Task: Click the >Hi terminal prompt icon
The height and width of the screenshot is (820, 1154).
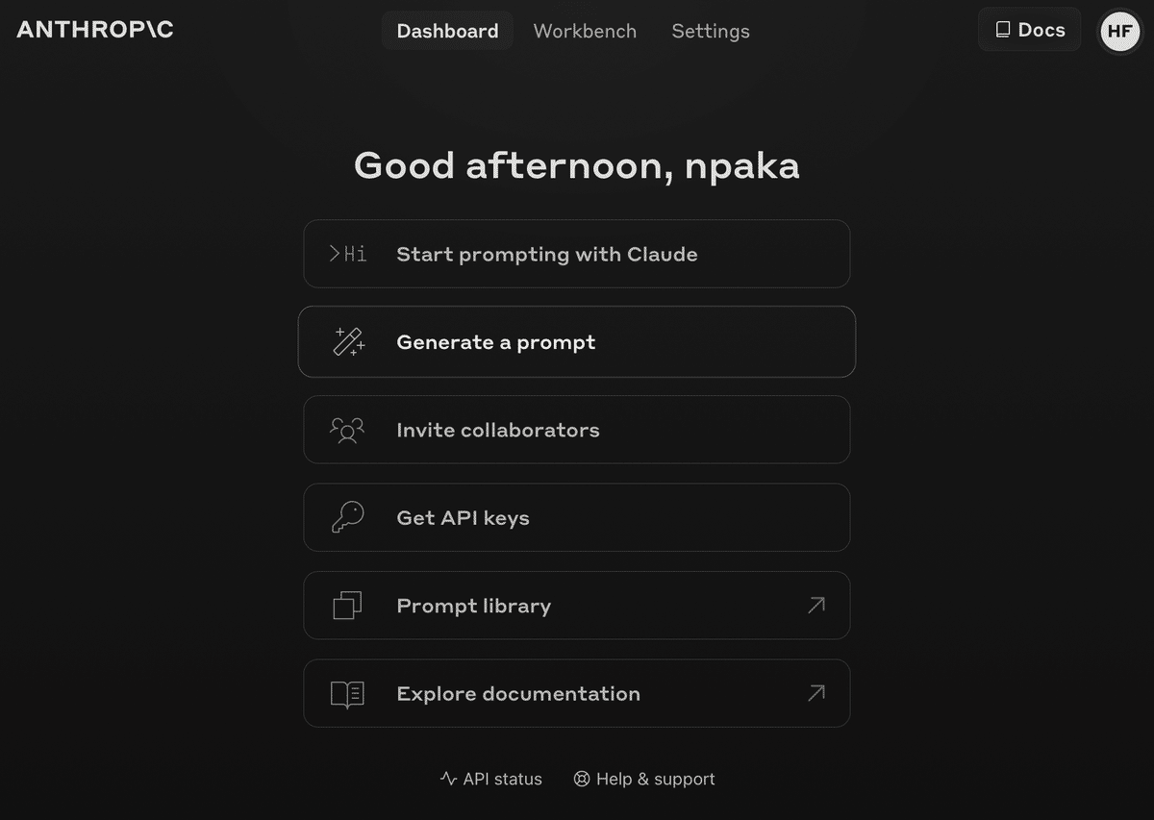Action: pyautogui.click(x=347, y=254)
